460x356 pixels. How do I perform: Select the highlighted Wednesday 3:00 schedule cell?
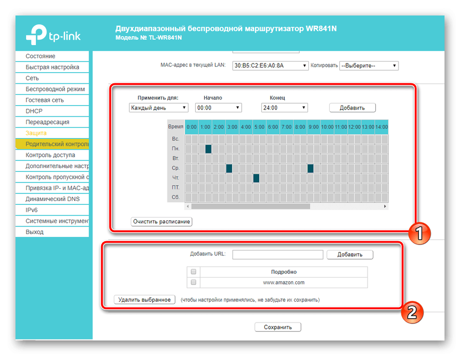pyautogui.click(x=229, y=169)
